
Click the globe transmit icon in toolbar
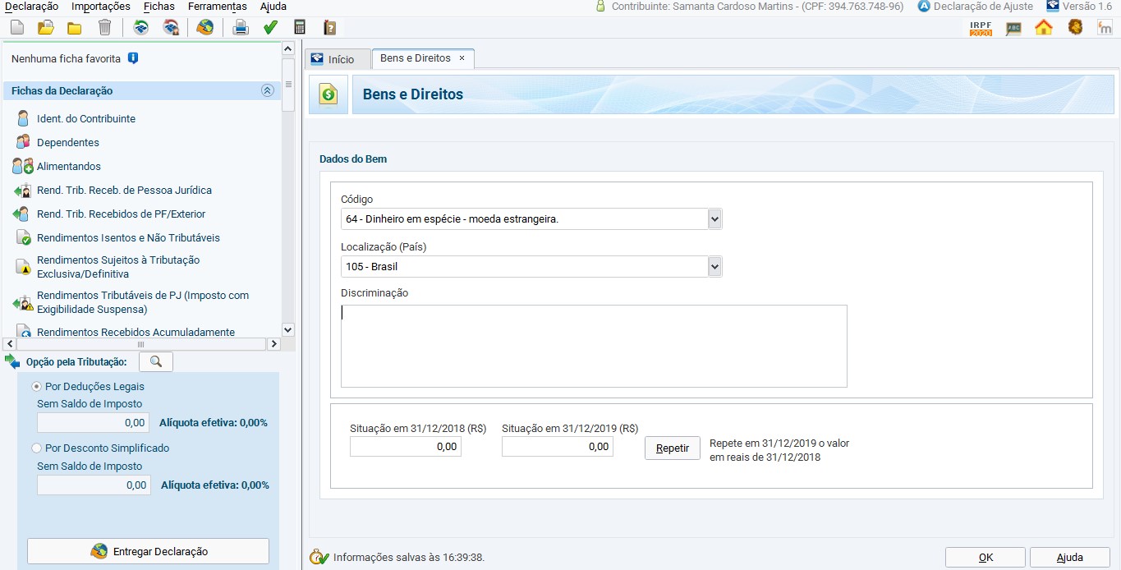tap(205, 27)
